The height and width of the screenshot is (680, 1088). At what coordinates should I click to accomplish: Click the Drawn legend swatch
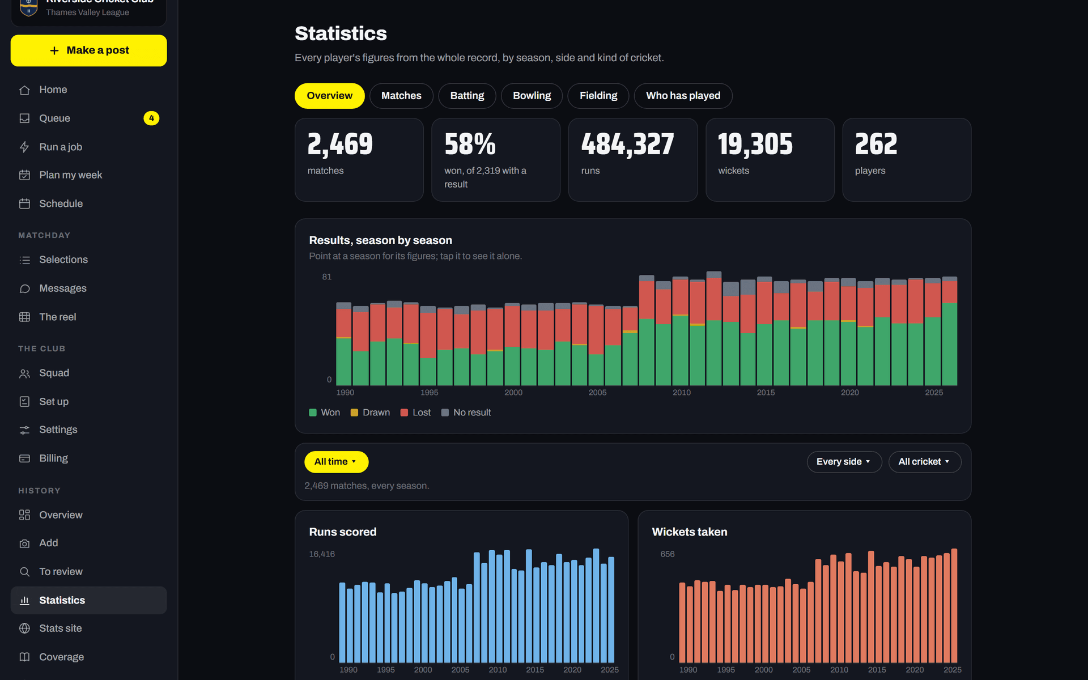point(354,413)
